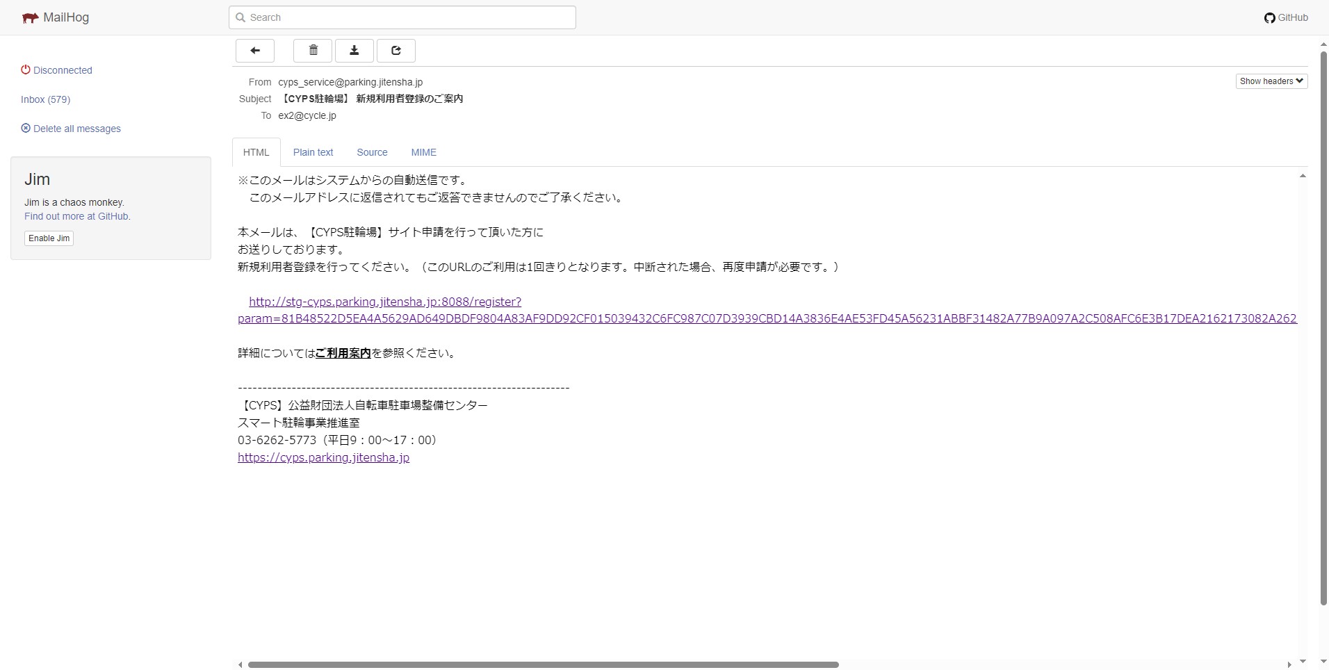1329x670 pixels.
Task: Select the HTML tab
Action: click(256, 152)
